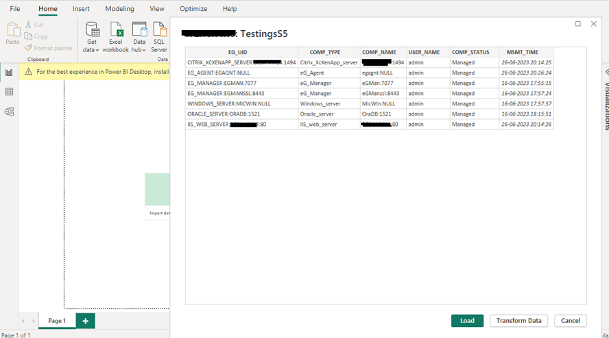The height and width of the screenshot is (338, 609).
Task: Maximize the TestingsS5 preview dialog
Action: (578, 24)
